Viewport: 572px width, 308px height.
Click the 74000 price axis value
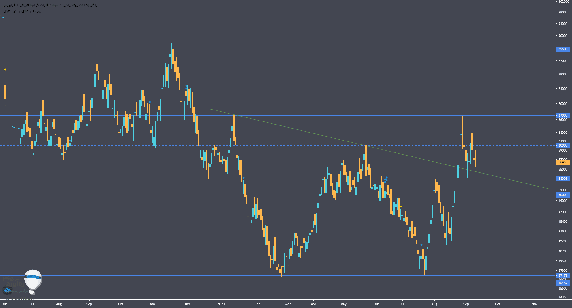[563, 89]
